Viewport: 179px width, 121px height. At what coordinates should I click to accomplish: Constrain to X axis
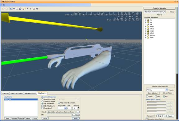[x=28, y=9]
